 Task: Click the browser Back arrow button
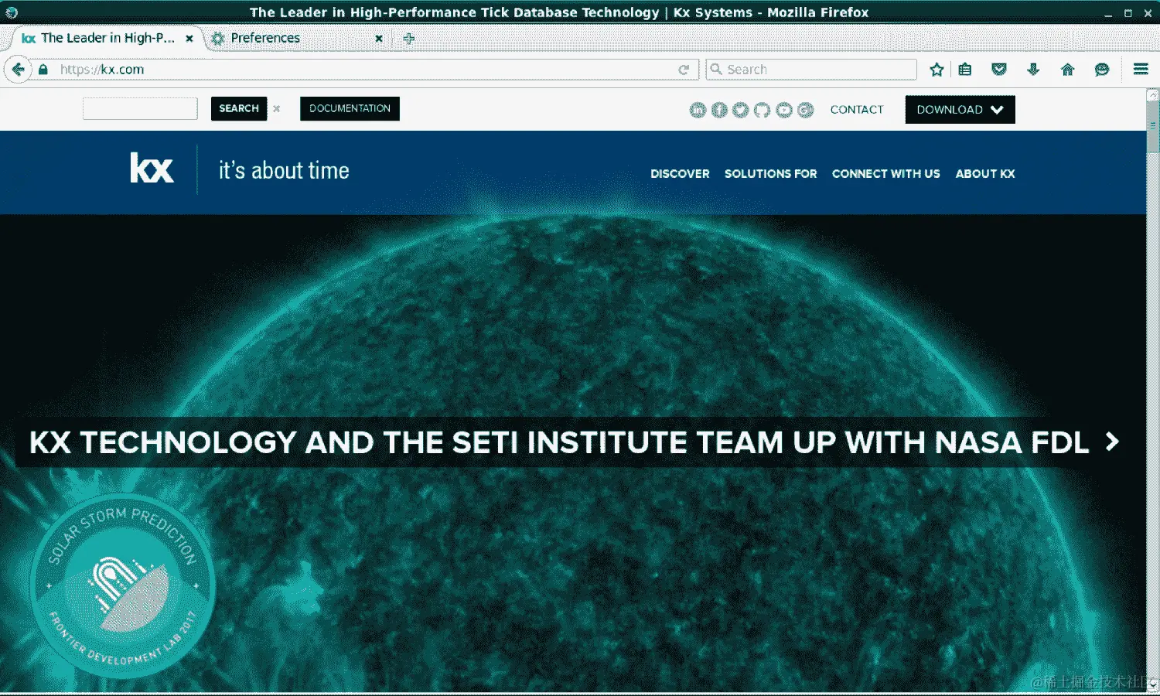tap(18, 70)
